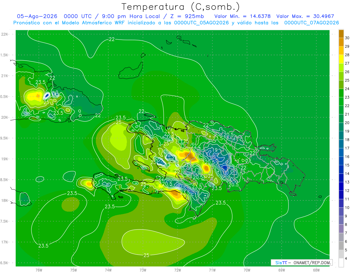Pick legend swatch between 22 and 23
Image resolution: width=355 pixels, height=274 pixels.
[341, 101]
